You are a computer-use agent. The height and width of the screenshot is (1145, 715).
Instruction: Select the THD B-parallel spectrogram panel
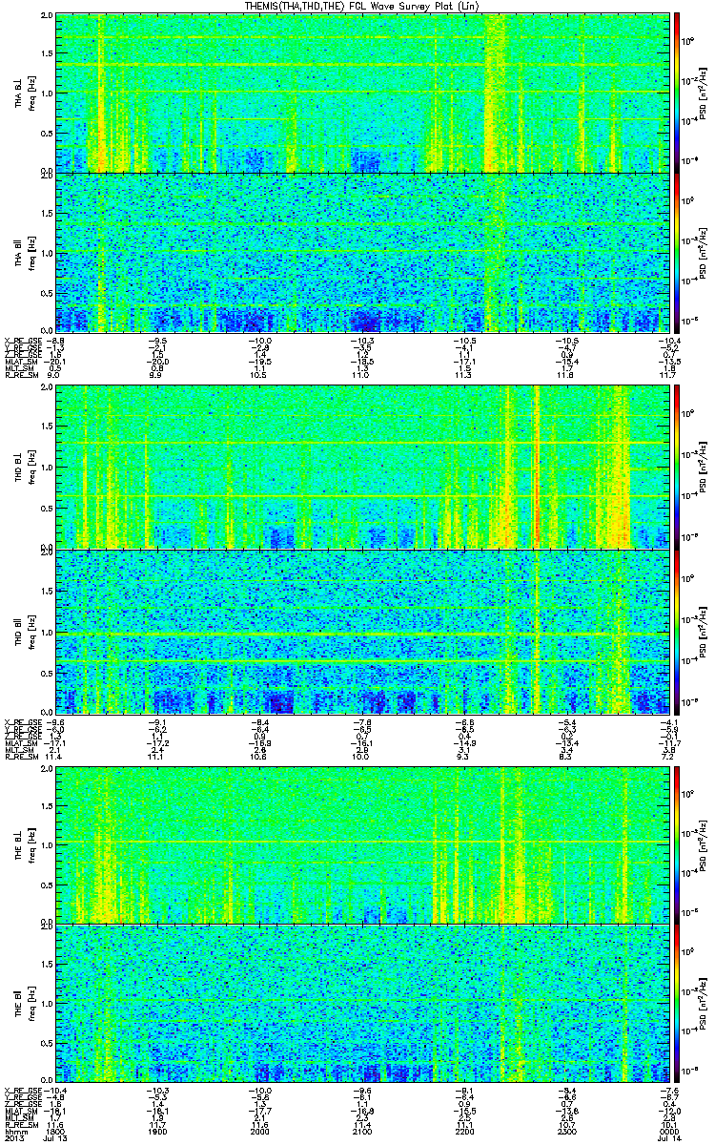(x=362, y=632)
